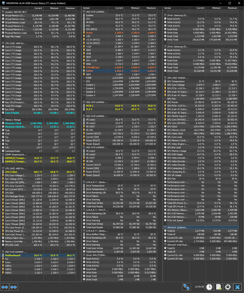Select the CPU EDC Limit row
The width and height of the screenshot is (244, 293).
point(38,245)
